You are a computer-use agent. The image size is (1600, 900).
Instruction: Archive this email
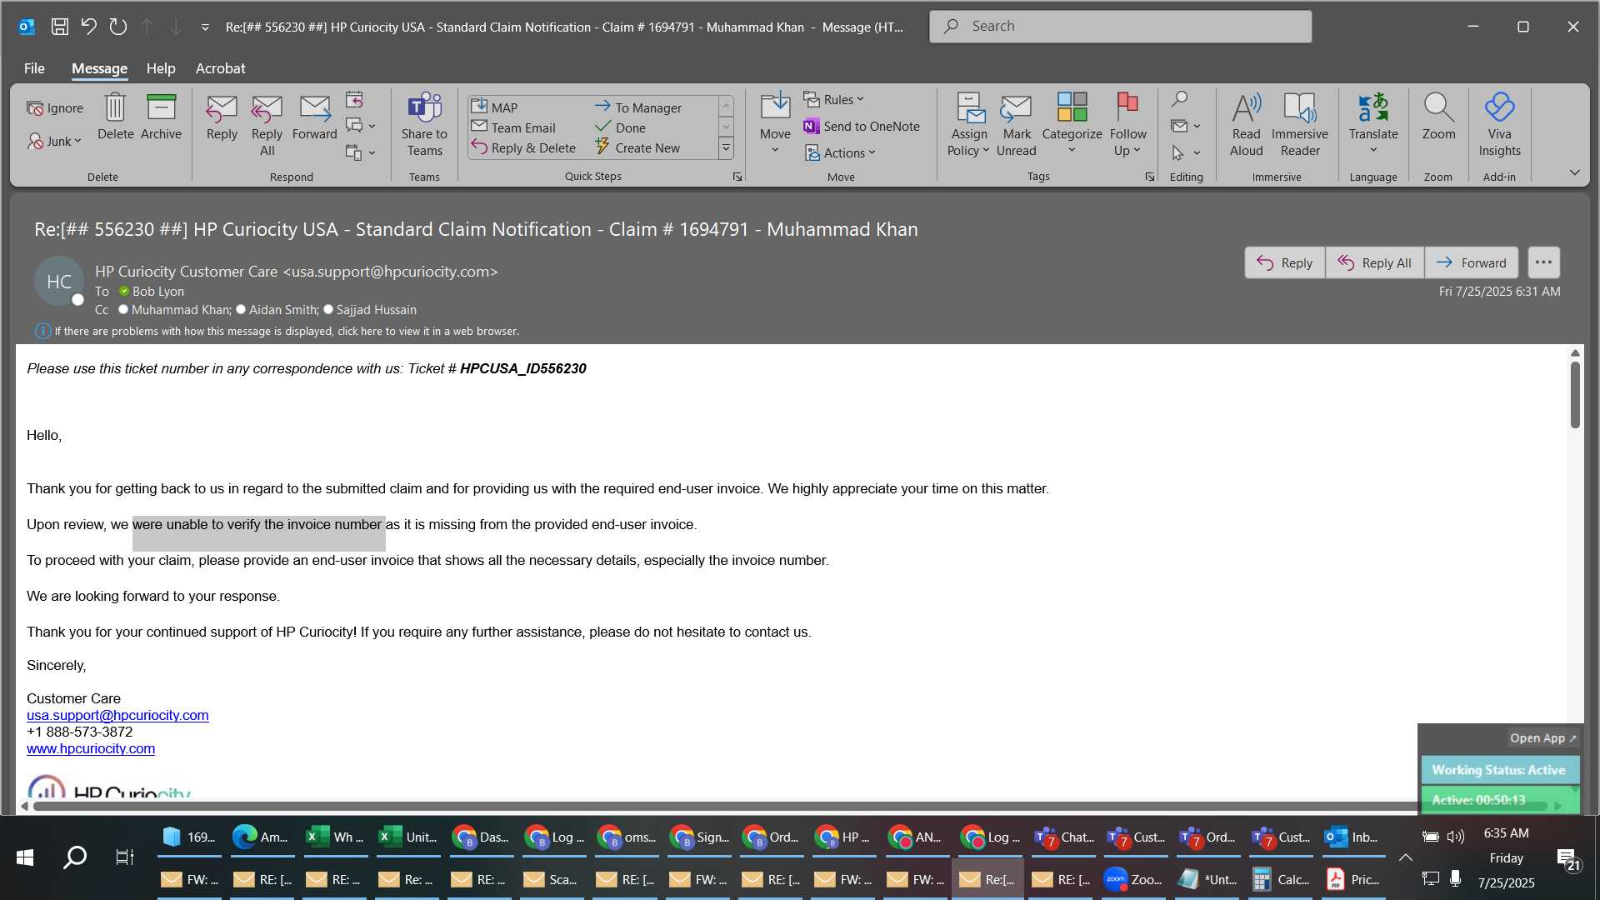[x=161, y=117]
